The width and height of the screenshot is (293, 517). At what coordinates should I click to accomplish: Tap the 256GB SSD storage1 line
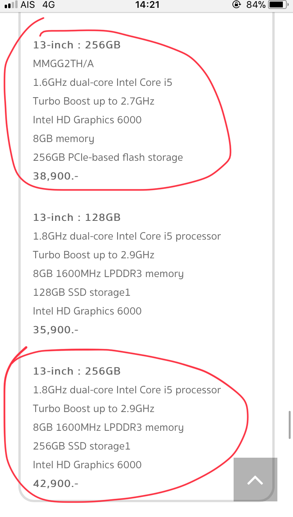coord(82,446)
